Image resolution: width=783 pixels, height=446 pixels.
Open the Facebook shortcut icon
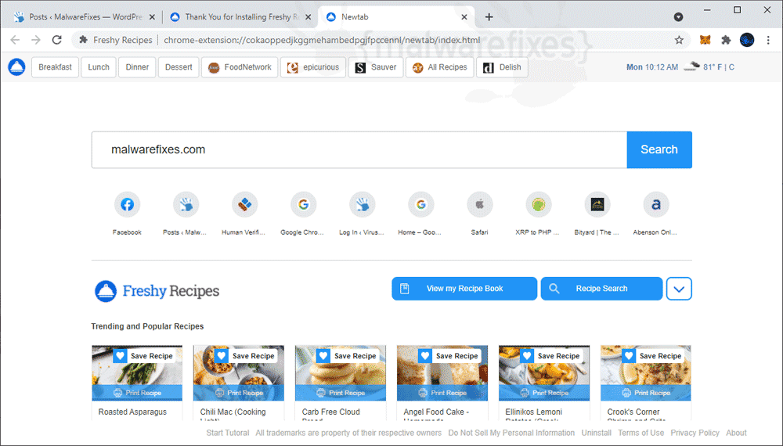127,204
